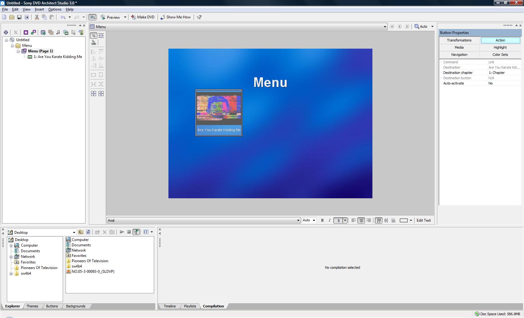Set vertical text alignment to top
Screen dimensions: 524x318
pyautogui.click(x=379, y=220)
